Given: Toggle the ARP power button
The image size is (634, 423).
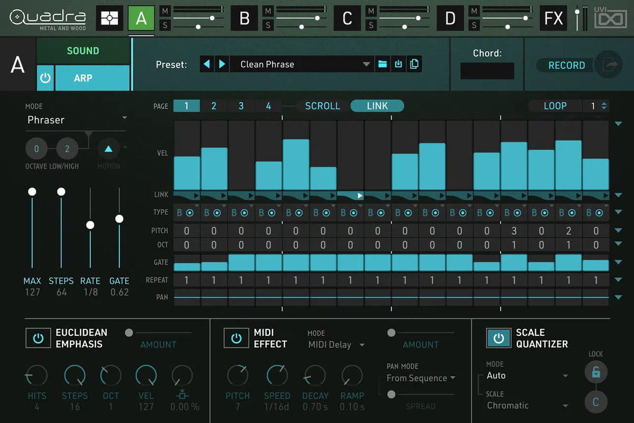Looking at the screenshot, I should coord(45,78).
